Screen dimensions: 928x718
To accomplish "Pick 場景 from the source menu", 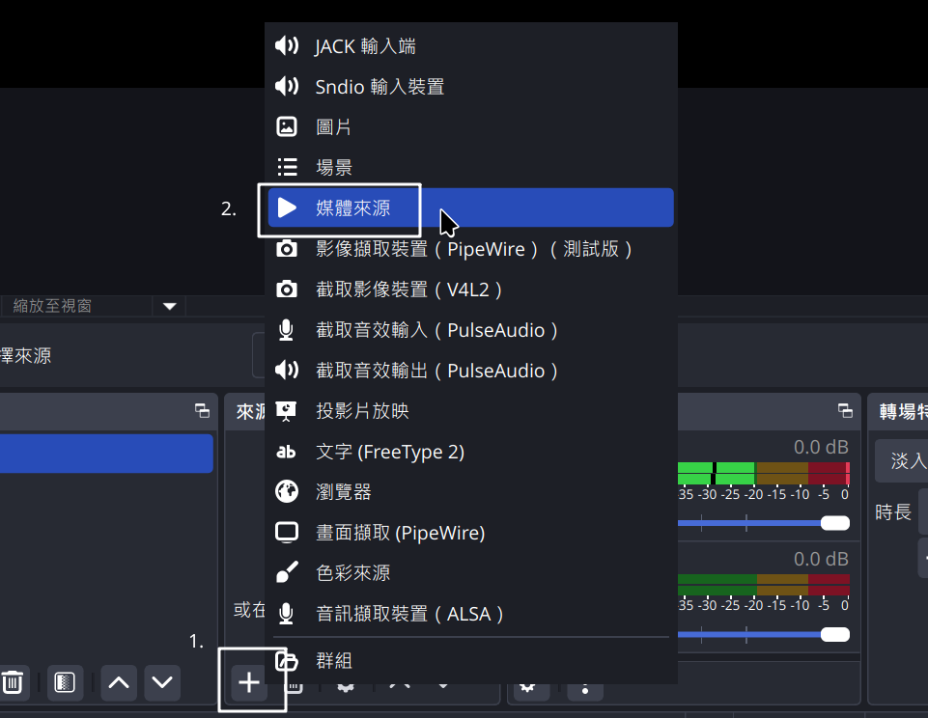I will [470, 167].
